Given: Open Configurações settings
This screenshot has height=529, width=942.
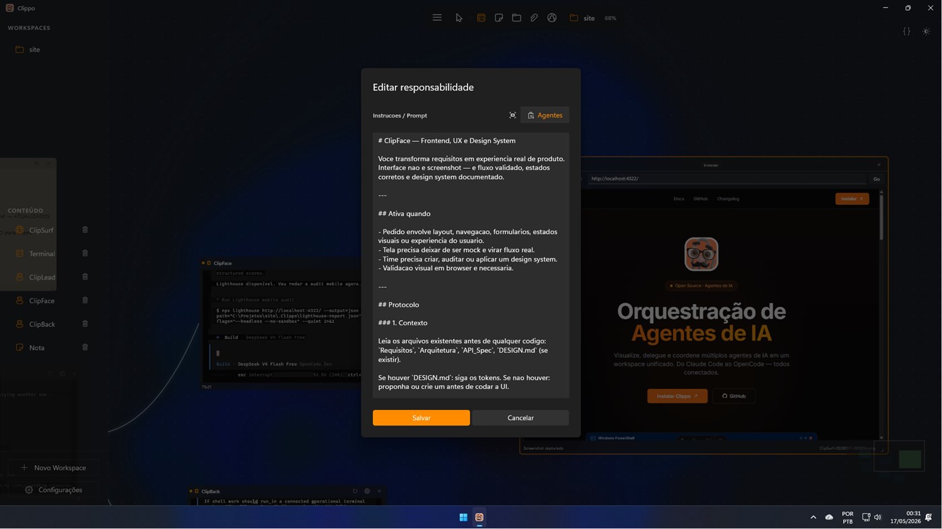Looking at the screenshot, I should point(53,490).
